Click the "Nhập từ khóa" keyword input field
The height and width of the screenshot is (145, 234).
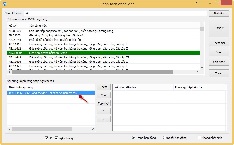pyautogui.click(x=115, y=13)
